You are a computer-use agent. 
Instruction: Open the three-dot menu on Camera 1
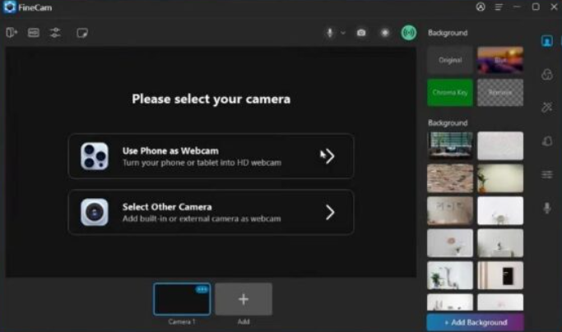tap(202, 289)
